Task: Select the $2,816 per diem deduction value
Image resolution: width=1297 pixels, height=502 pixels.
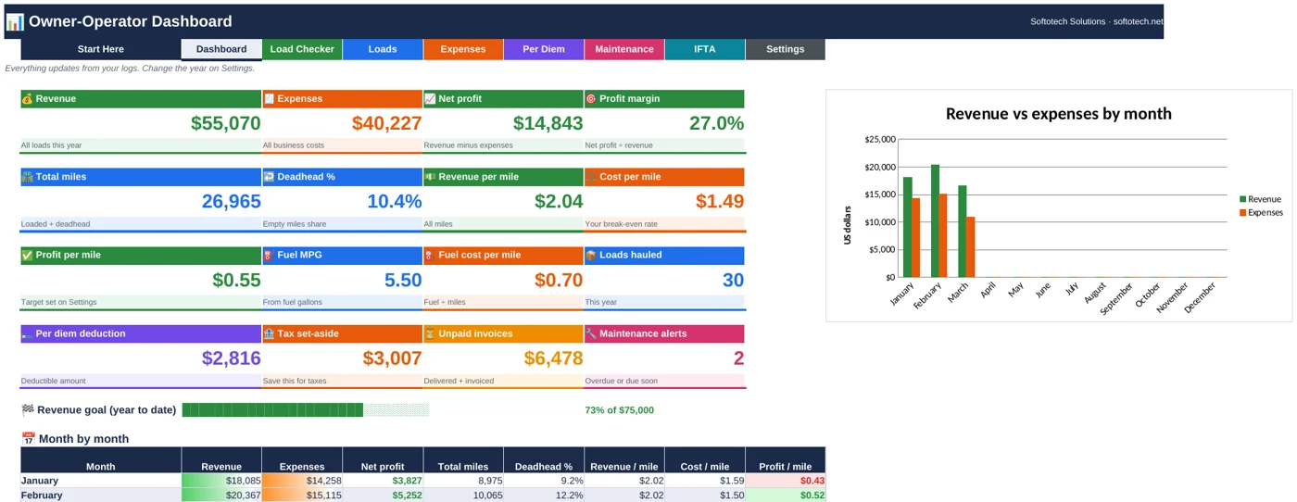Action: click(231, 358)
